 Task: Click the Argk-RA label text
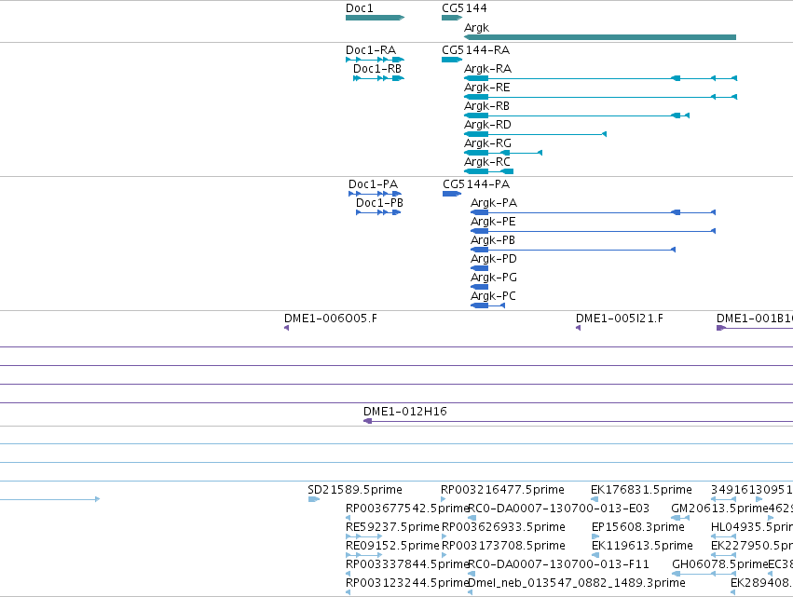487,69
